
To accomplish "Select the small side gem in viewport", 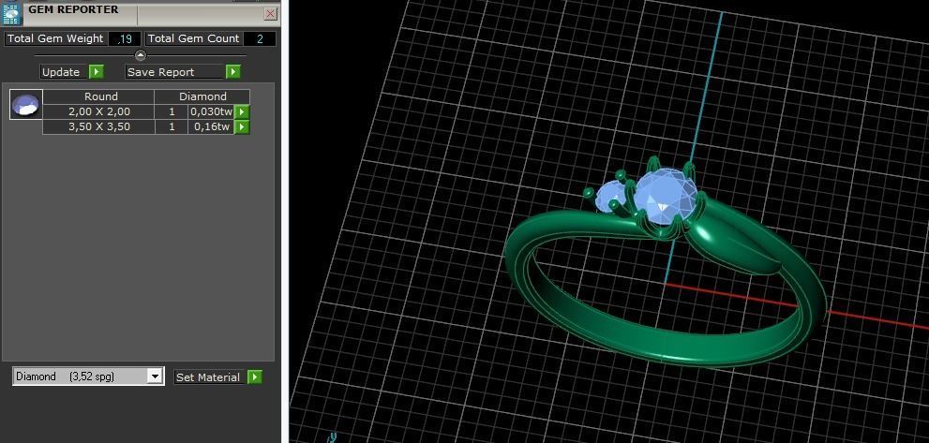I will (609, 196).
